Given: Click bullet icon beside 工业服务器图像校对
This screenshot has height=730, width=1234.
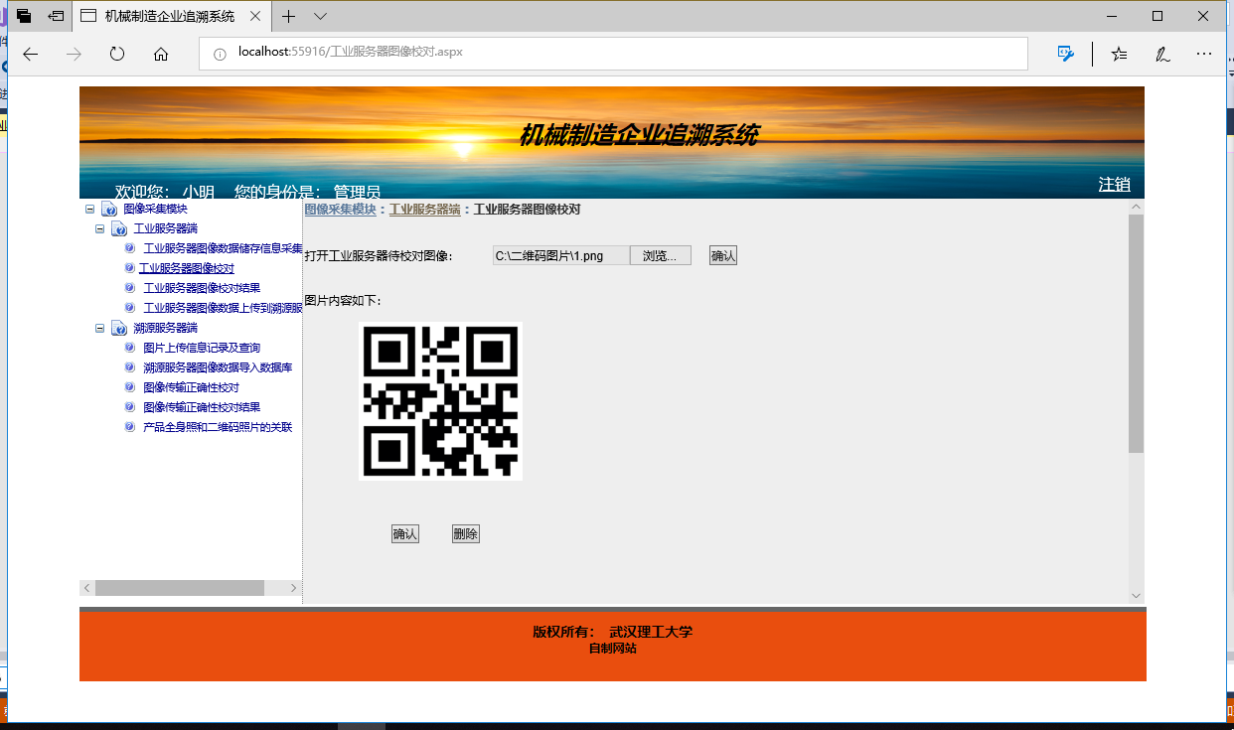Looking at the screenshot, I should (130, 268).
